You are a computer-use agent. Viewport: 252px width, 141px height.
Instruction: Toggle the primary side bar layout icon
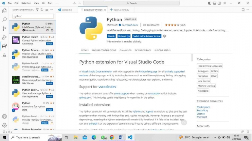[209, 3]
